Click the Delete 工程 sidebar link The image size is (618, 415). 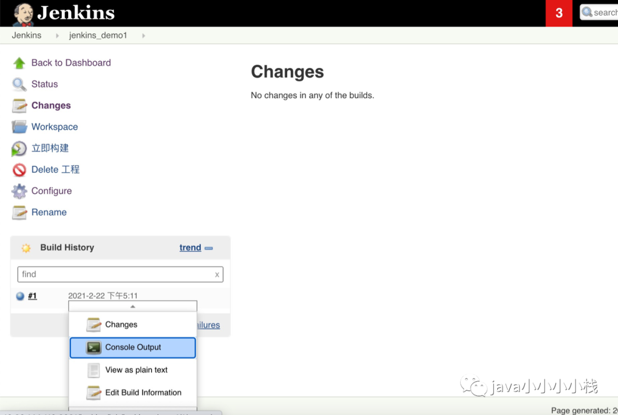(56, 170)
